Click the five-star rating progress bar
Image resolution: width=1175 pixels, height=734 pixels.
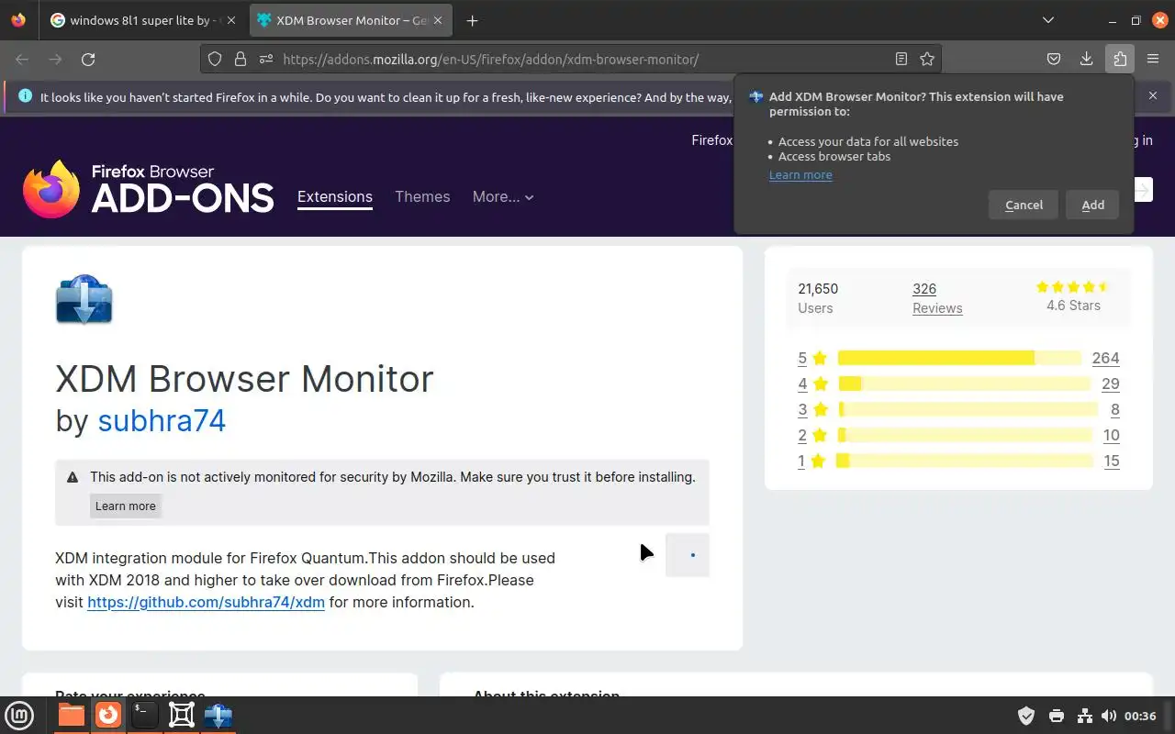[x=959, y=358]
